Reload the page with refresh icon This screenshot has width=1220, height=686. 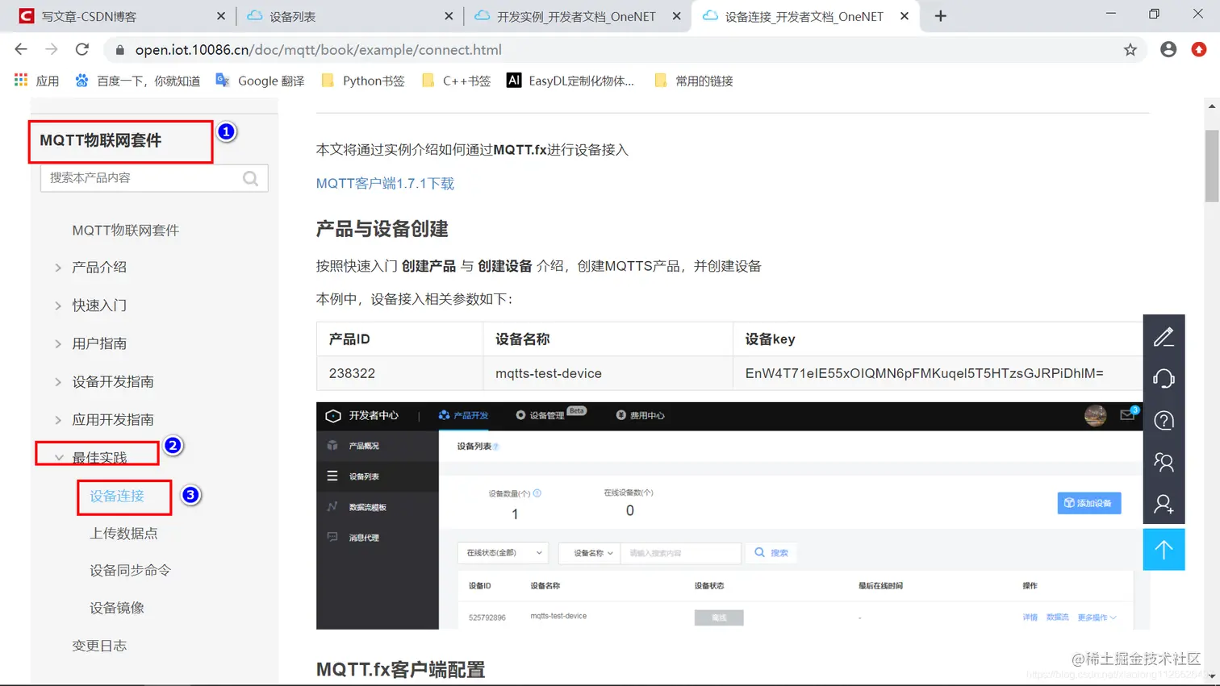pos(82,49)
